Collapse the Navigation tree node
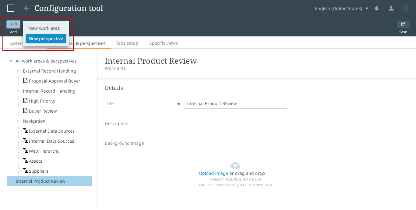 18,121
